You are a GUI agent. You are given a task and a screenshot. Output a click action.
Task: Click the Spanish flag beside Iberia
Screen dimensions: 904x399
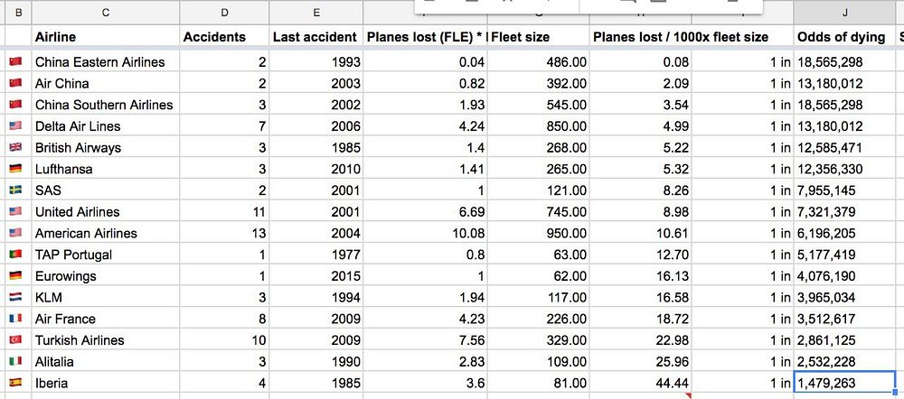click(15, 383)
